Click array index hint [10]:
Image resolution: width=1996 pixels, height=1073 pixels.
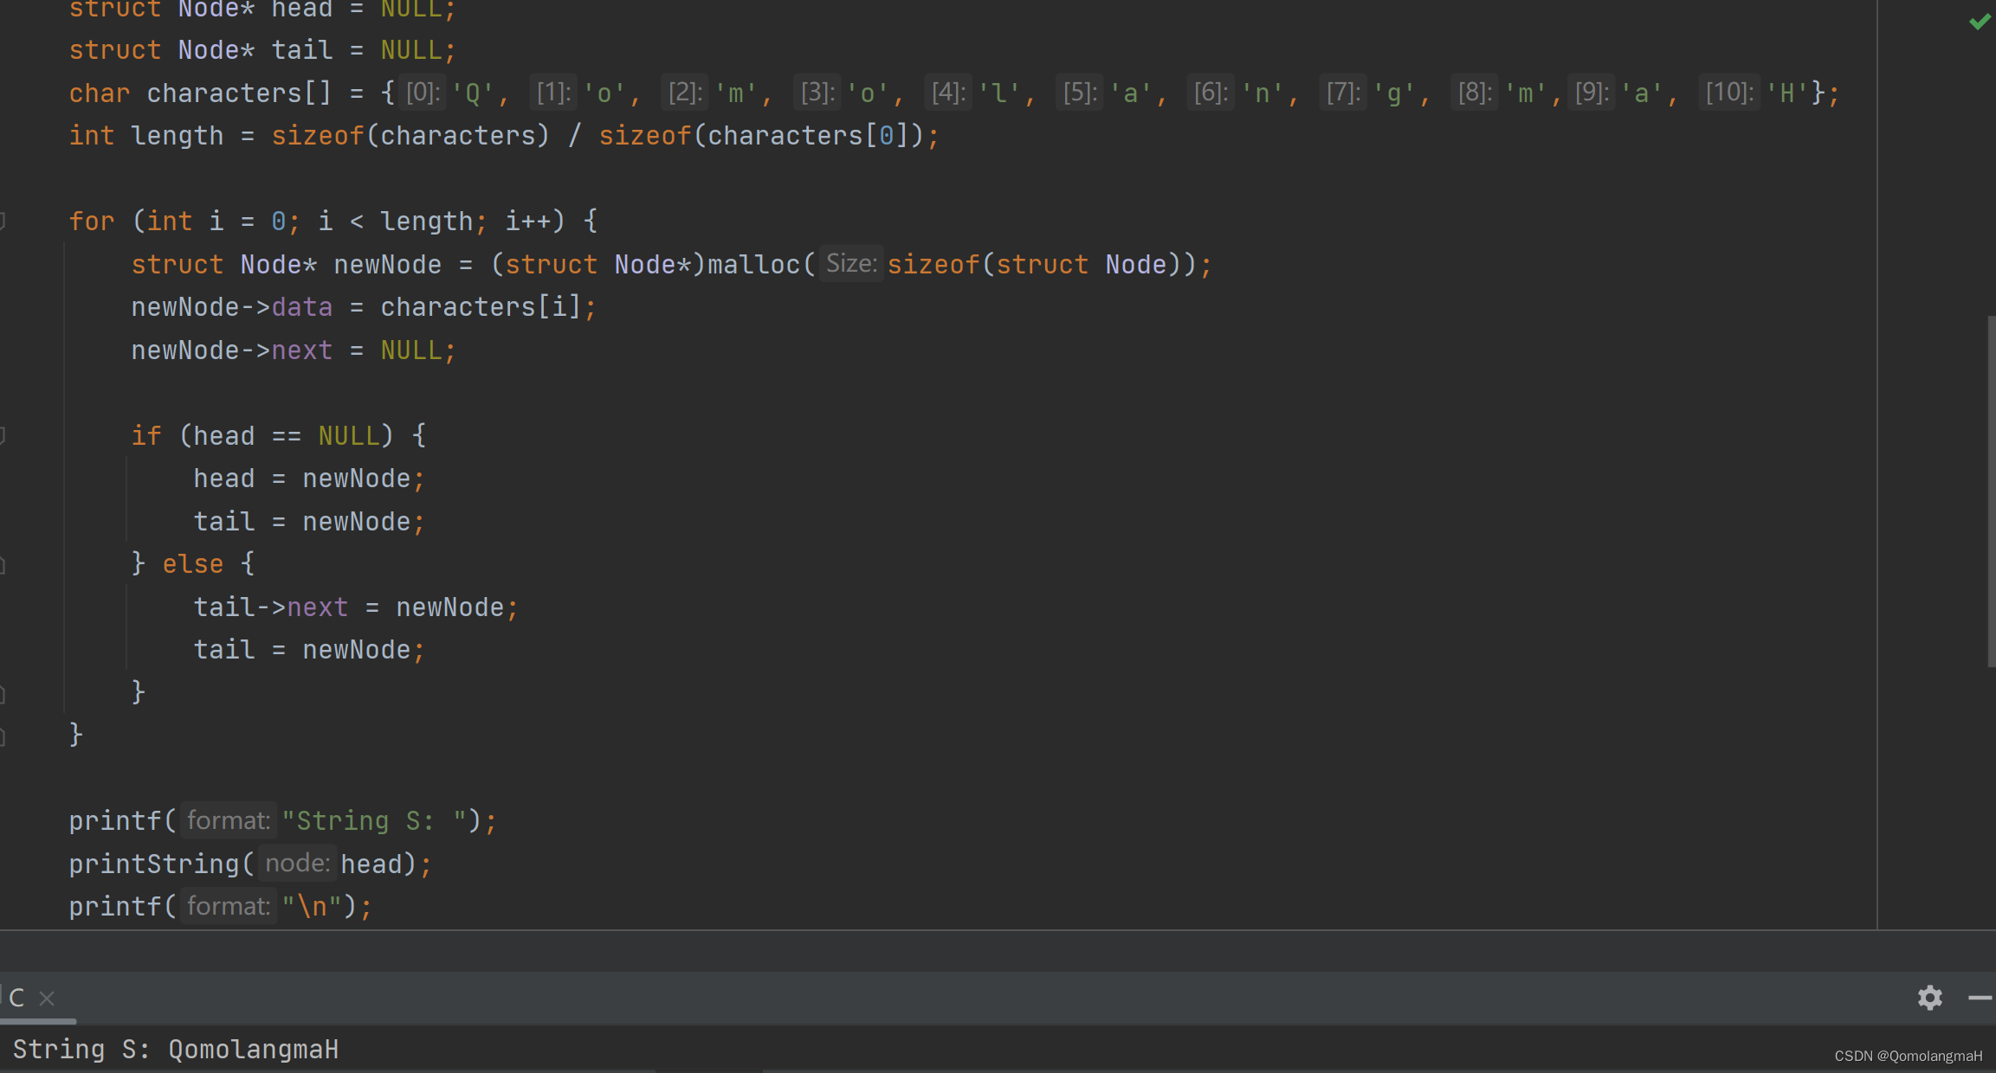pos(1728,93)
